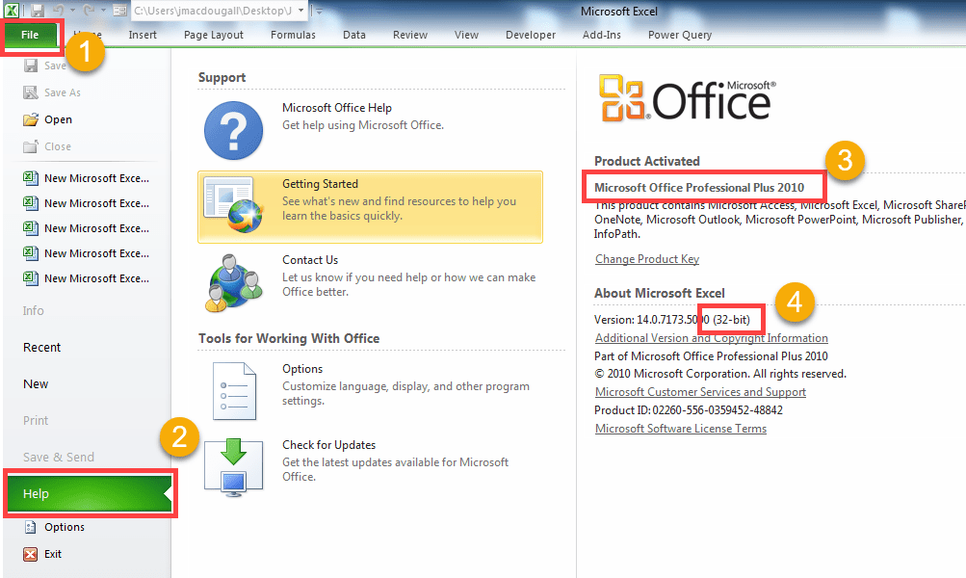This screenshot has width=966, height=578.
Task: Click the Product Activated heading
Action: [x=647, y=162]
